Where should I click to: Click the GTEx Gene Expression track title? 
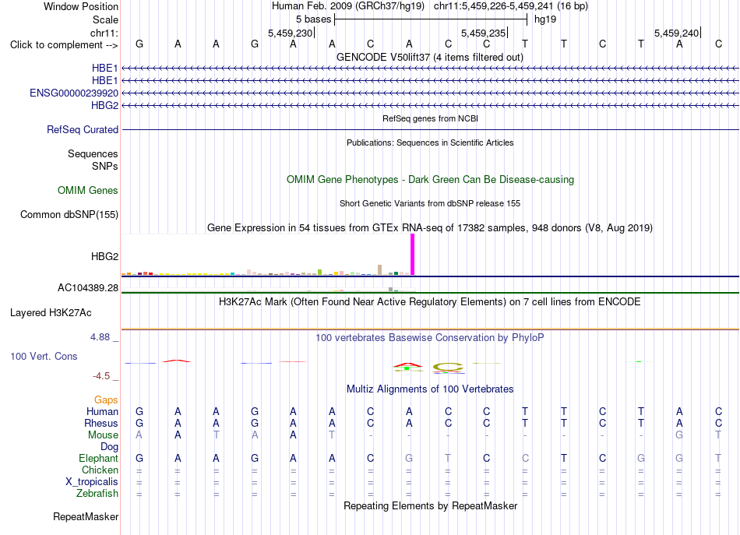(x=430, y=228)
